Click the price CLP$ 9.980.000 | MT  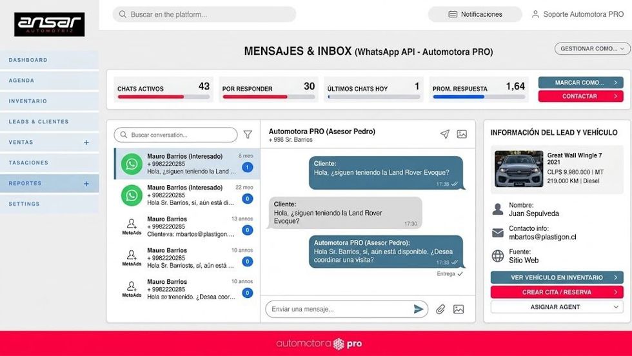coord(575,172)
